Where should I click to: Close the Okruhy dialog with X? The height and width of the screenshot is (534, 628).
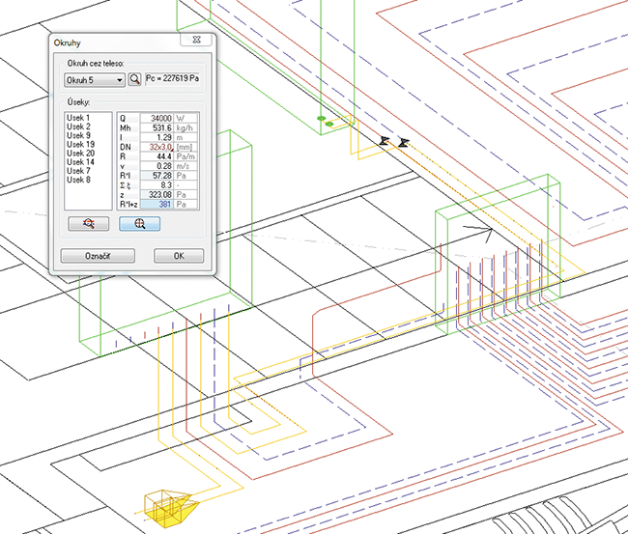196,40
